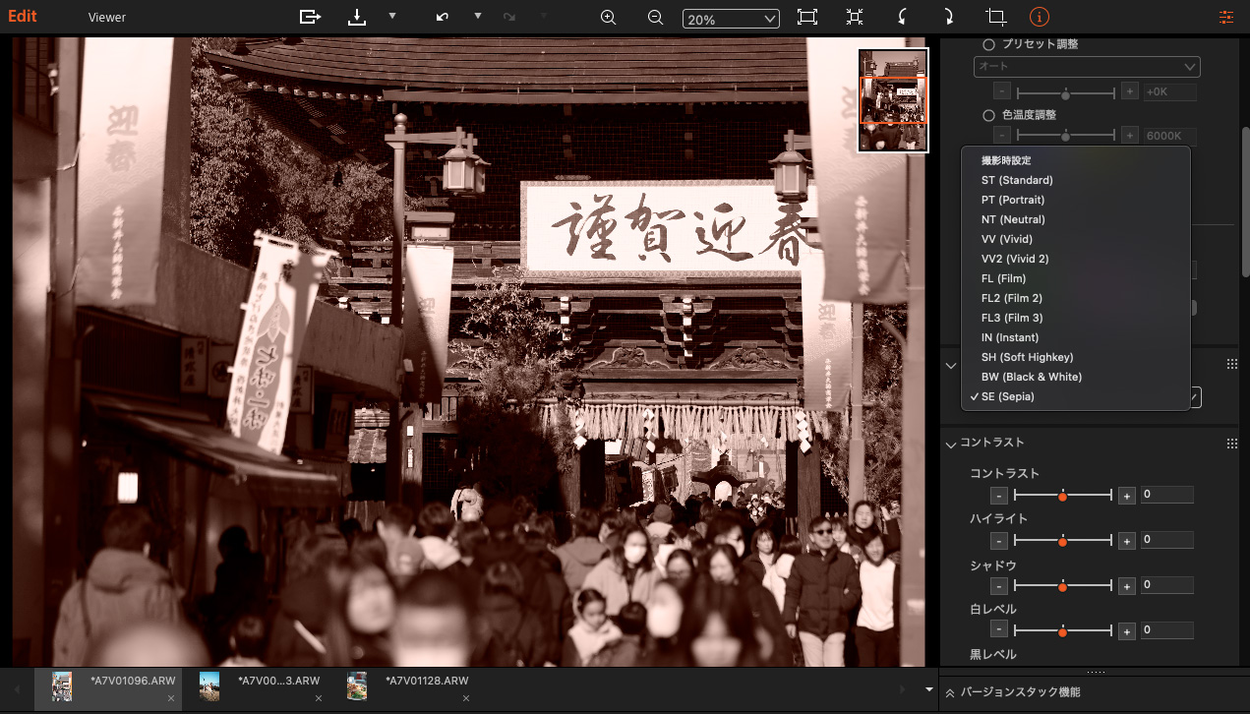Select the 色温度調整 radio button
1250x714 pixels.
click(x=988, y=115)
